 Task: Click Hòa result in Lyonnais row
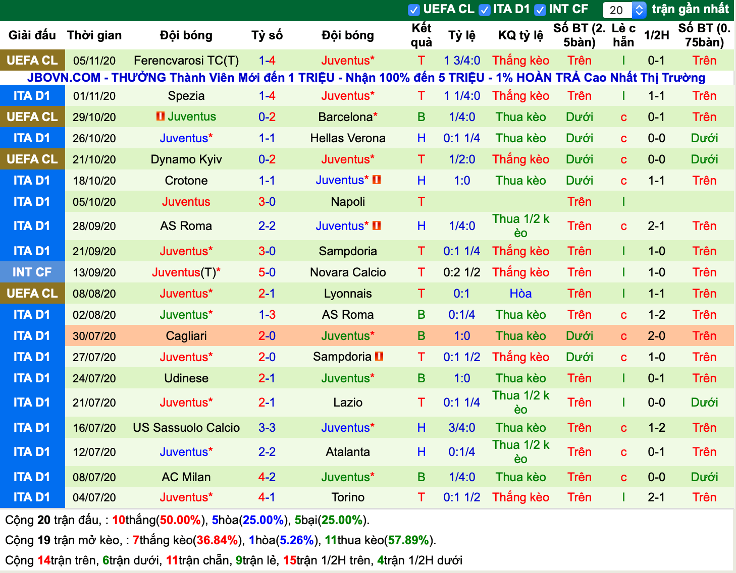[520, 294]
